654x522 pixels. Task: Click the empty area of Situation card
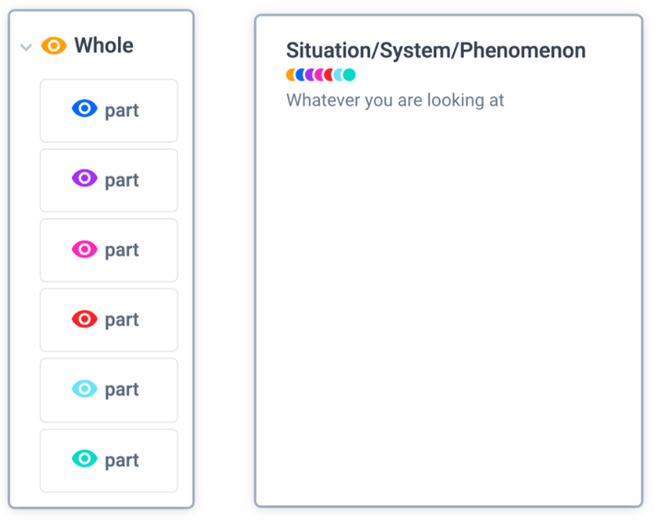pos(448,309)
